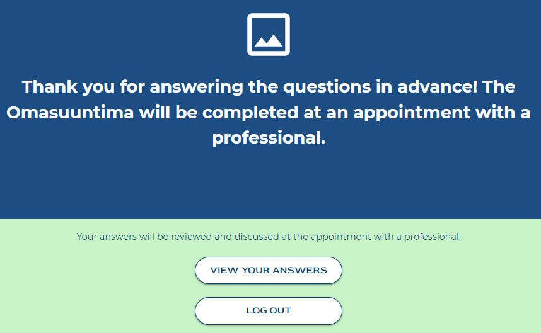
Task: Open the View Your Answers button
Action: coord(269,270)
